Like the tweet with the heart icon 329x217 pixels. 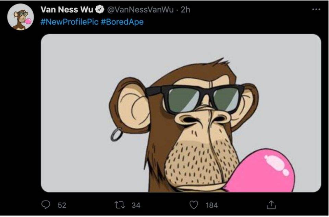point(194,205)
